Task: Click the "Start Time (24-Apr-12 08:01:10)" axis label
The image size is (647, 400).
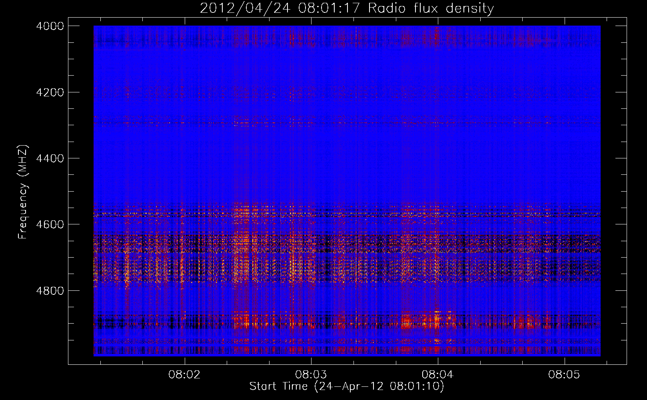Action: [347, 386]
